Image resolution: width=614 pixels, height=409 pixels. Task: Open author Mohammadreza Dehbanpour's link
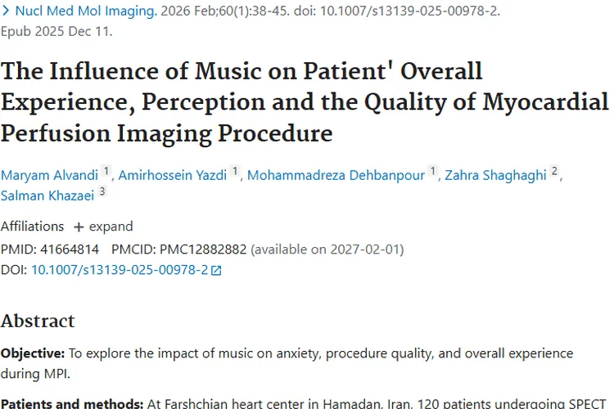click(x=335, y=176)
